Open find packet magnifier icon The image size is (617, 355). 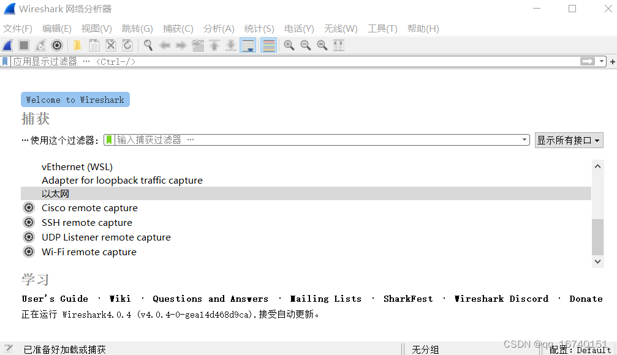point(148,46)
